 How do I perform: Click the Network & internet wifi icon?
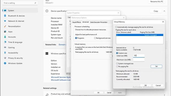coord(5,21)
